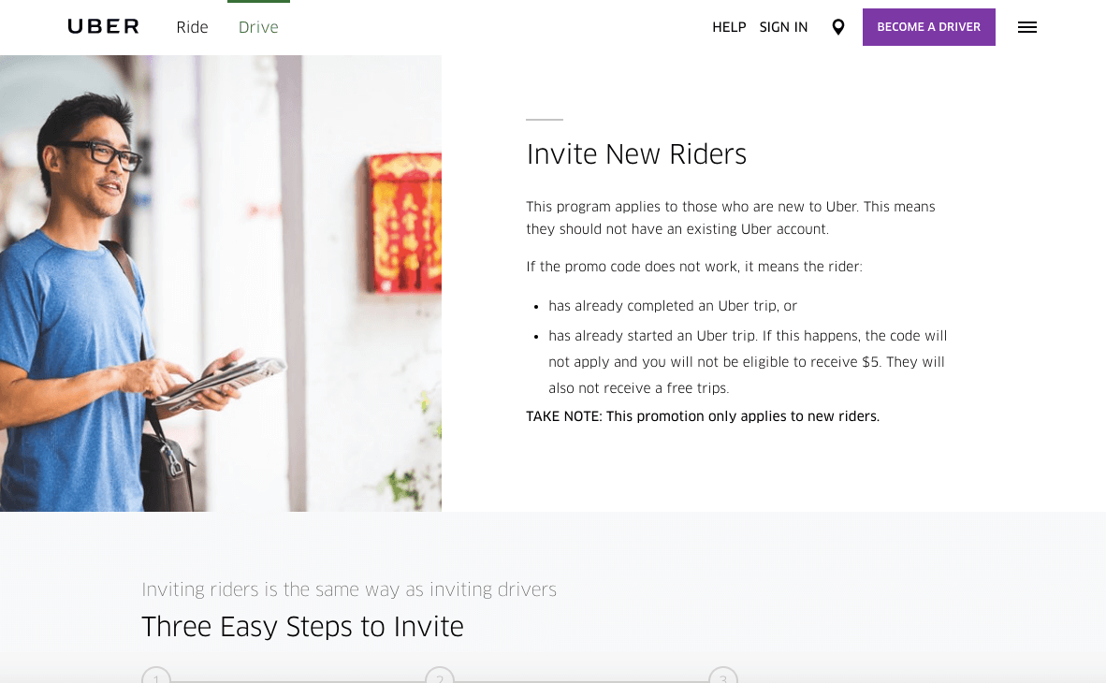1106x683 pixels.
Task: Click the Invite New Riders heading
Action: pos(636,154)
